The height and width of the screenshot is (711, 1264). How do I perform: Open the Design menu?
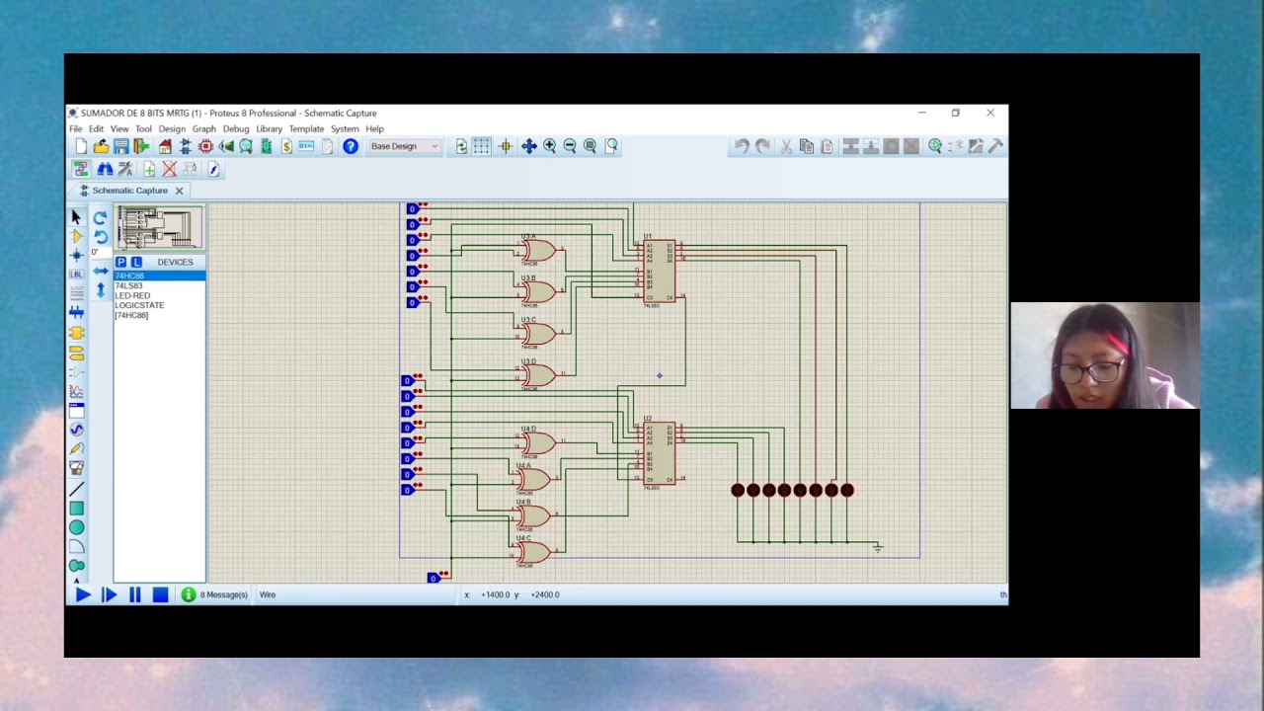pyautogui.click(x=172, y=129)
